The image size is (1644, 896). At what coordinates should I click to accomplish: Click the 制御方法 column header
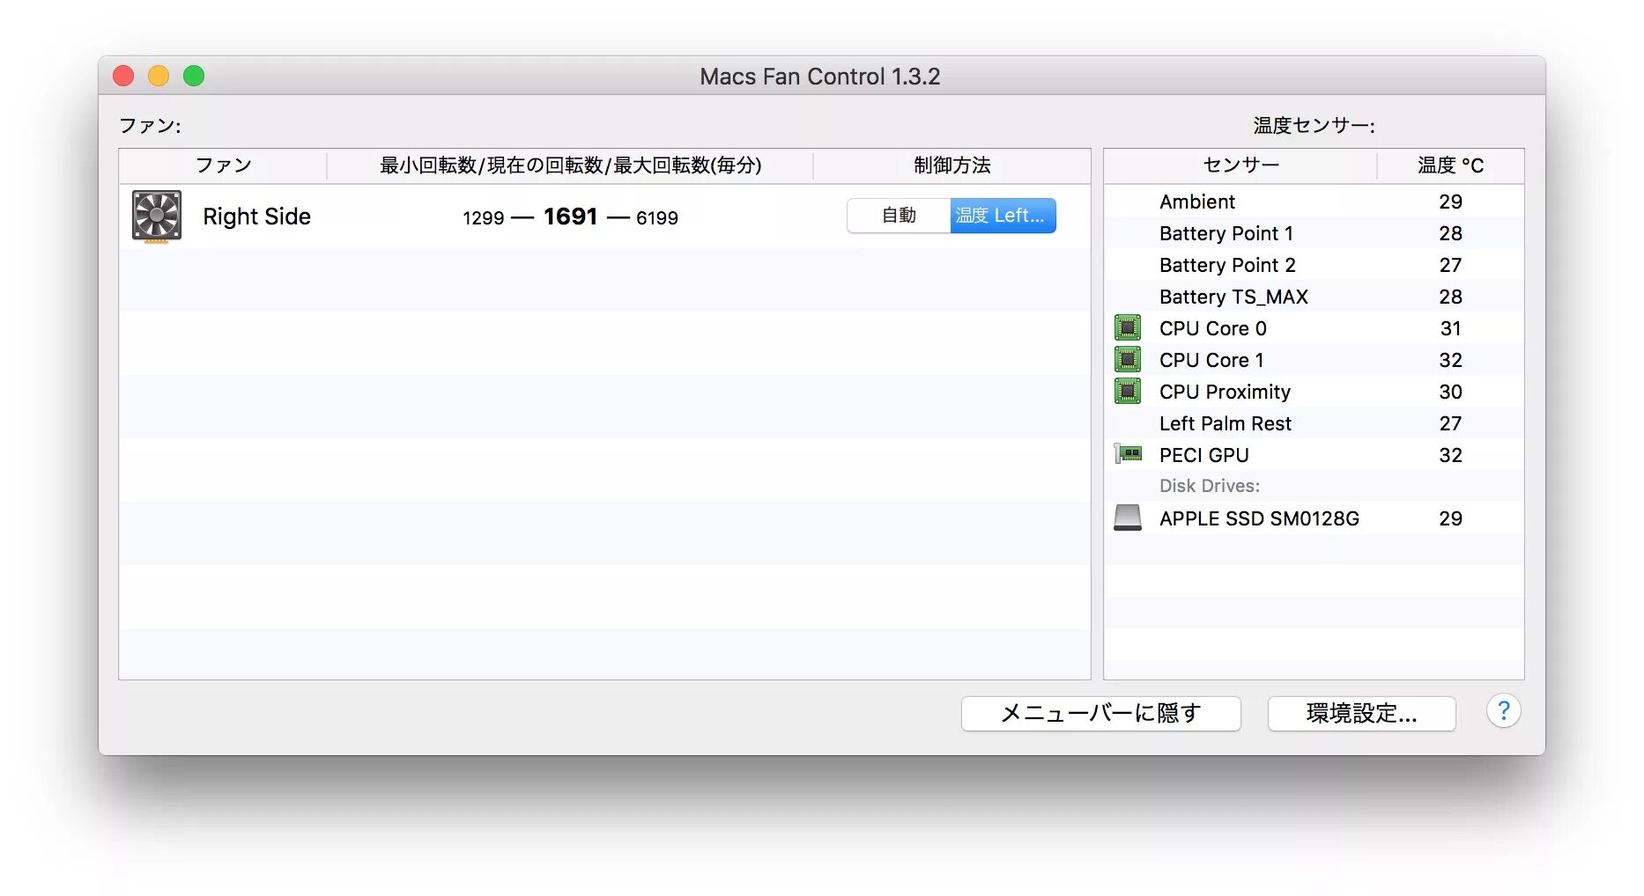[952, 165]
